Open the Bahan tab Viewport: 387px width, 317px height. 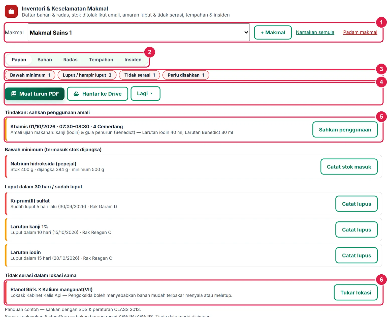(x=45, y=60)
